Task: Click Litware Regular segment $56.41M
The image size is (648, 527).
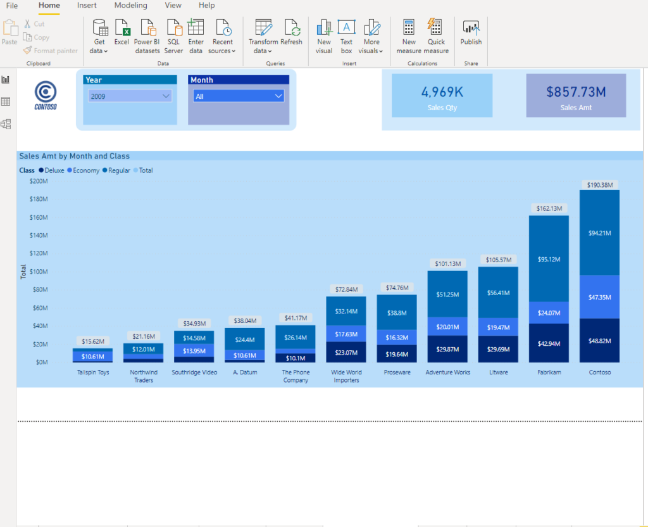Action: (499, 293)
